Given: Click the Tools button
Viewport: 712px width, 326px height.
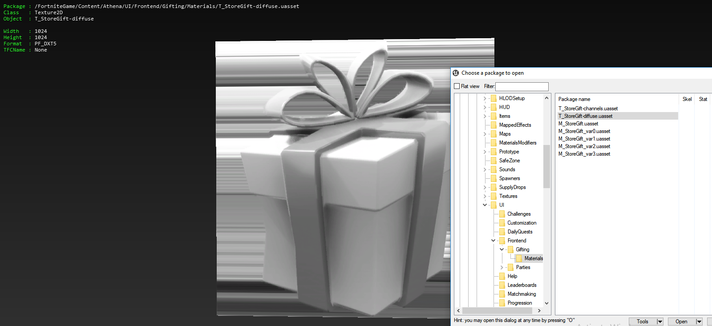Looking at the screenshot, I should click(x=642, y=322).
